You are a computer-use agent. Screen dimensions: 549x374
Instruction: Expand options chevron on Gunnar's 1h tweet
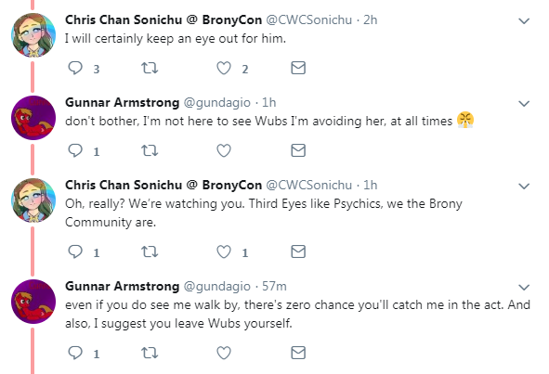(524, 104)
